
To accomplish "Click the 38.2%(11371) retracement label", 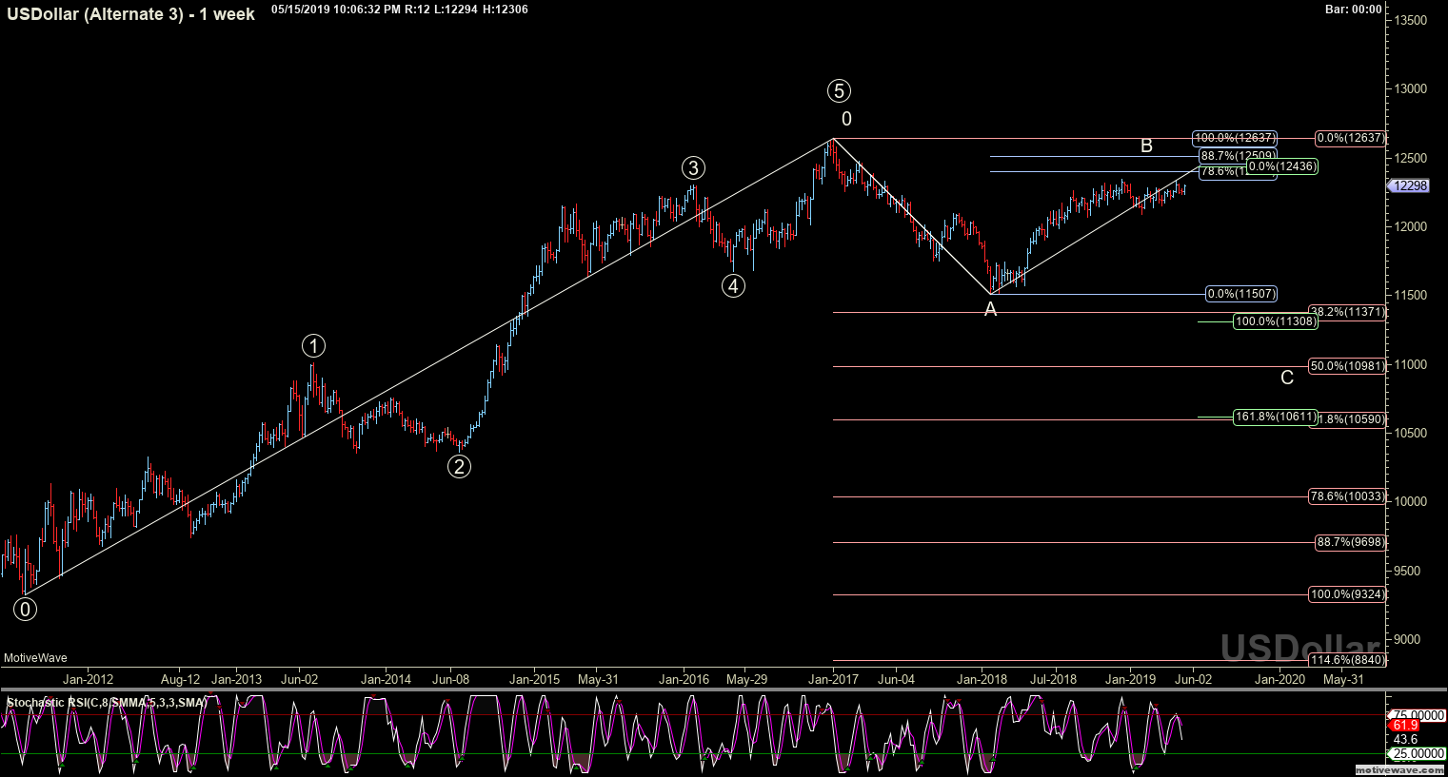I will [1348, 311].
